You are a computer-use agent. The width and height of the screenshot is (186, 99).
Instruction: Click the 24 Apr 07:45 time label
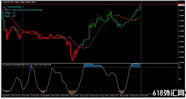65,96
